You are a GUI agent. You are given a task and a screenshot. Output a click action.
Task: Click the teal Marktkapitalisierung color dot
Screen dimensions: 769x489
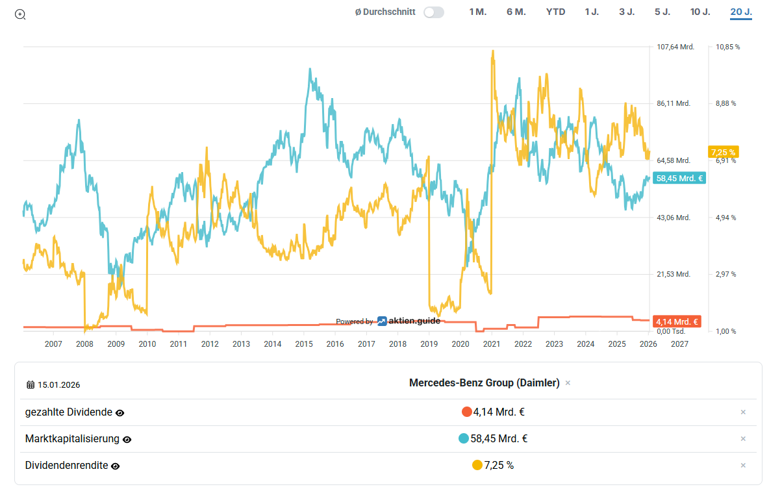464,438
